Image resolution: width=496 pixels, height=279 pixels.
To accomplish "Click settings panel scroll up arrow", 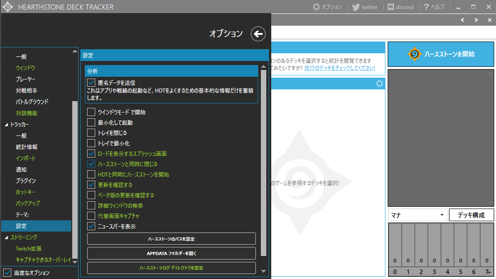I will (264, 67).
